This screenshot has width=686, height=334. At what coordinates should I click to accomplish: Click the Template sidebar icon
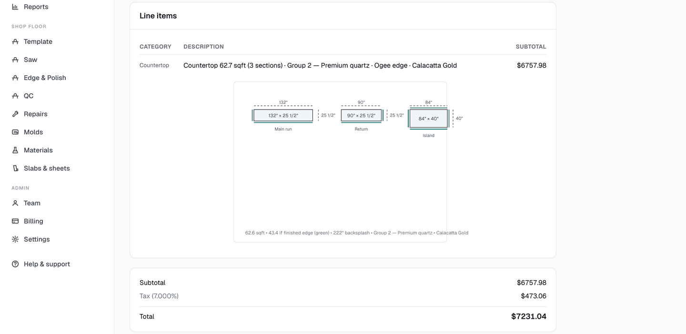tap(15, 41)
